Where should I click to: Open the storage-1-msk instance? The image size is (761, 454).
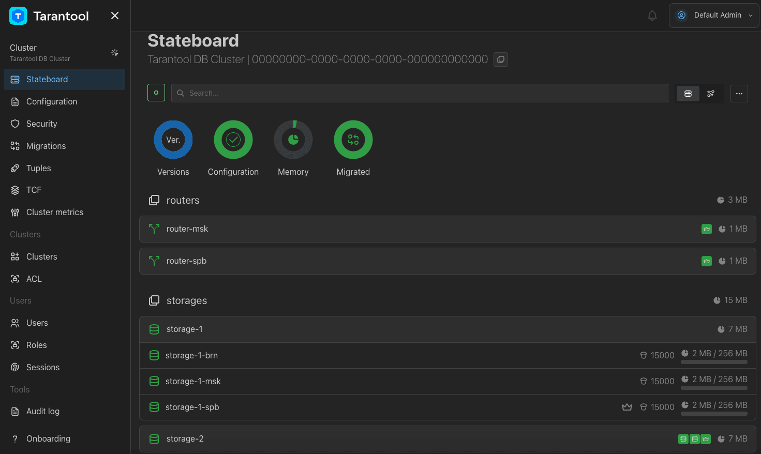[447, 382]
